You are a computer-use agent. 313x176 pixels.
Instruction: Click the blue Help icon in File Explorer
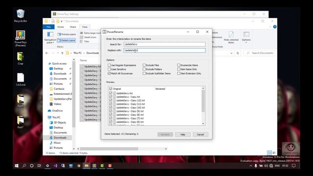275,27
